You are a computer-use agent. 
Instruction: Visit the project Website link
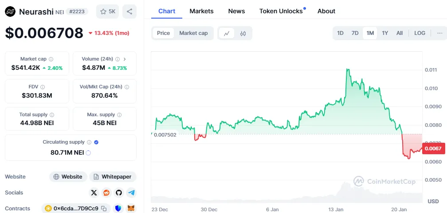[x=67, y=177]
